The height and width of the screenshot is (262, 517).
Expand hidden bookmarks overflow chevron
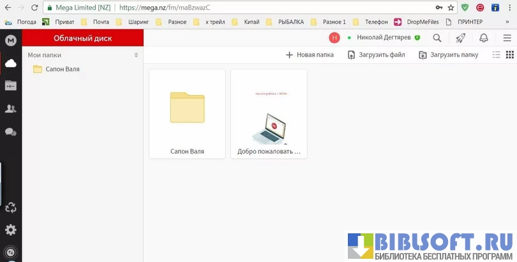click(x=508, y=22)
